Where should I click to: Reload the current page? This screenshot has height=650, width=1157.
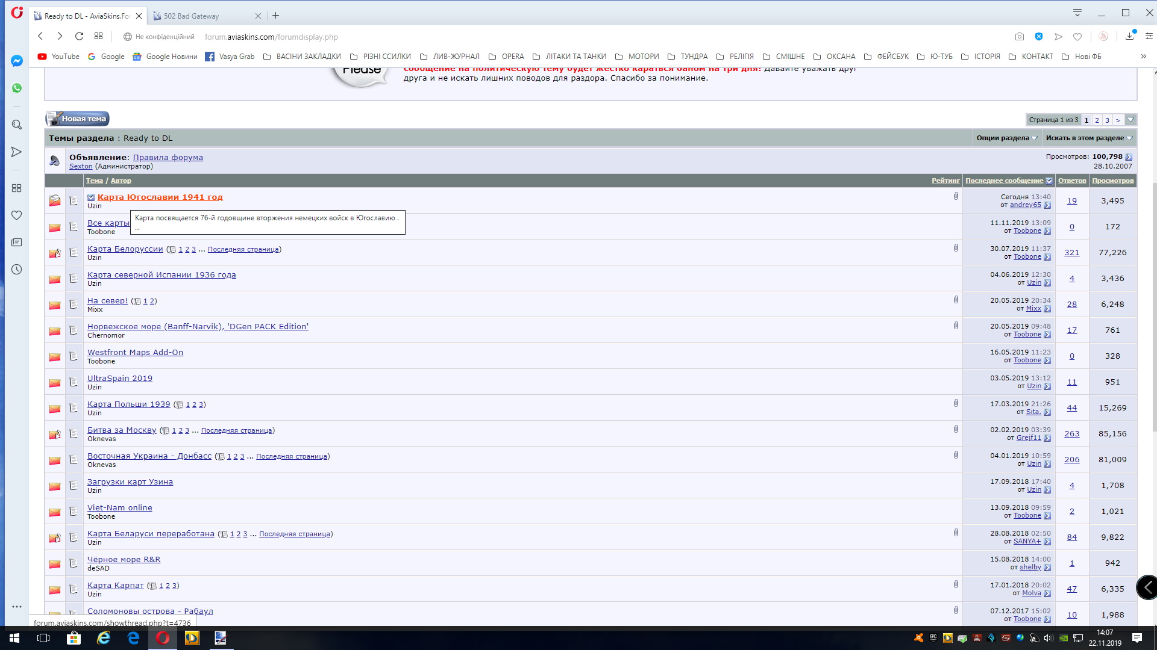pyautogui.click(x=79, y=37)
